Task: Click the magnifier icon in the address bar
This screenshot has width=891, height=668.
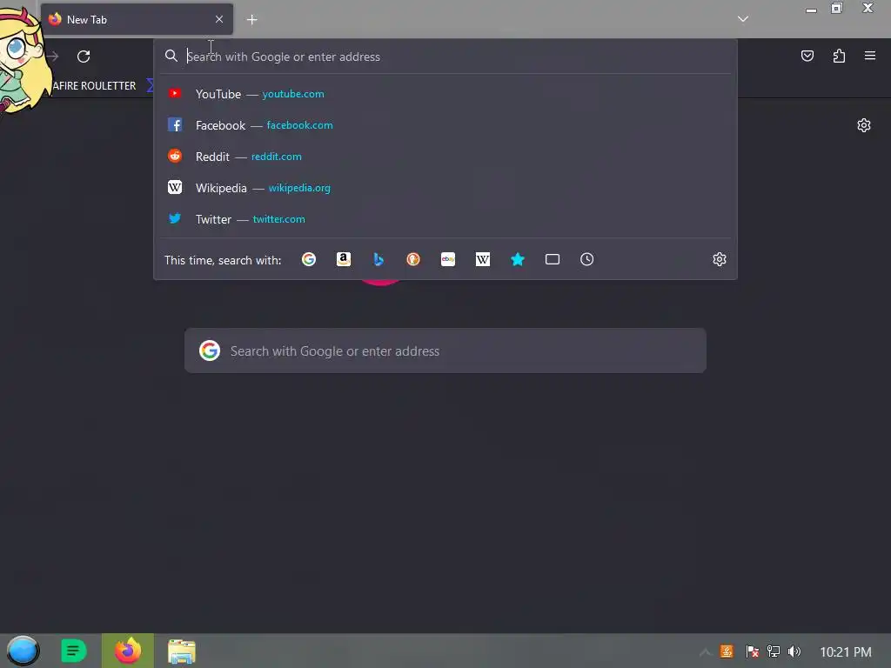Action: (x=171, y=56)
